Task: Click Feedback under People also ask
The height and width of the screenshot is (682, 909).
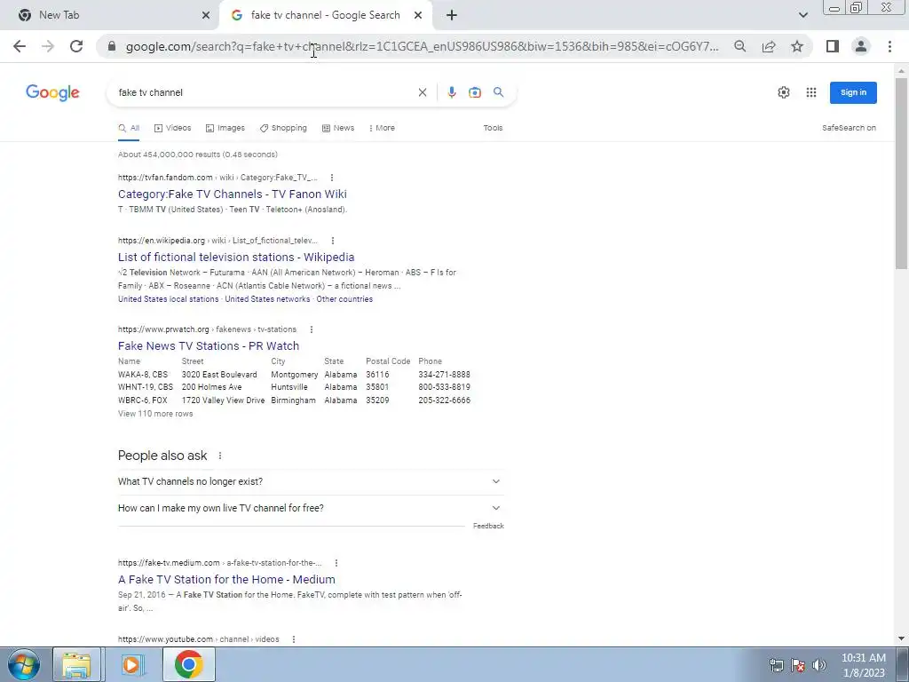Action: 488,526
